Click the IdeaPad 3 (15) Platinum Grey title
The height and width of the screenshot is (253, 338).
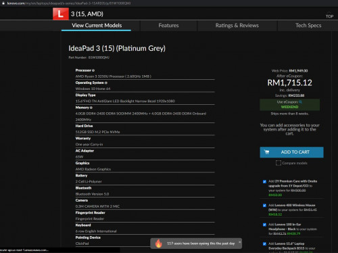click(117, 48)
